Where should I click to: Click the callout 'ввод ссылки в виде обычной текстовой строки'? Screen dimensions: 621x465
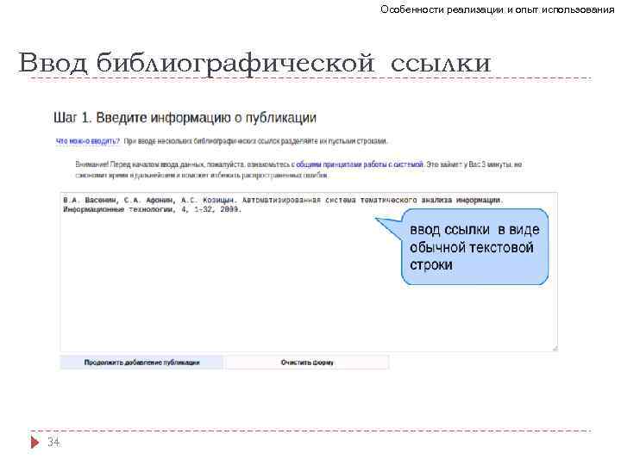(474, 247)
